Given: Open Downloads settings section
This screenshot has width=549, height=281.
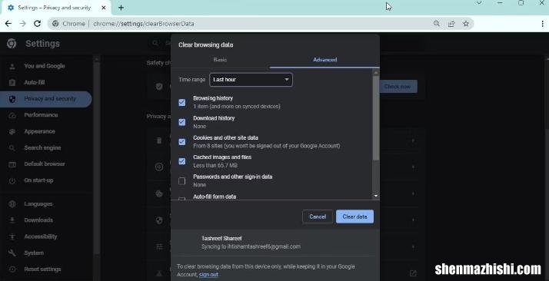Looking at the screenshot, I should (38, 220).
